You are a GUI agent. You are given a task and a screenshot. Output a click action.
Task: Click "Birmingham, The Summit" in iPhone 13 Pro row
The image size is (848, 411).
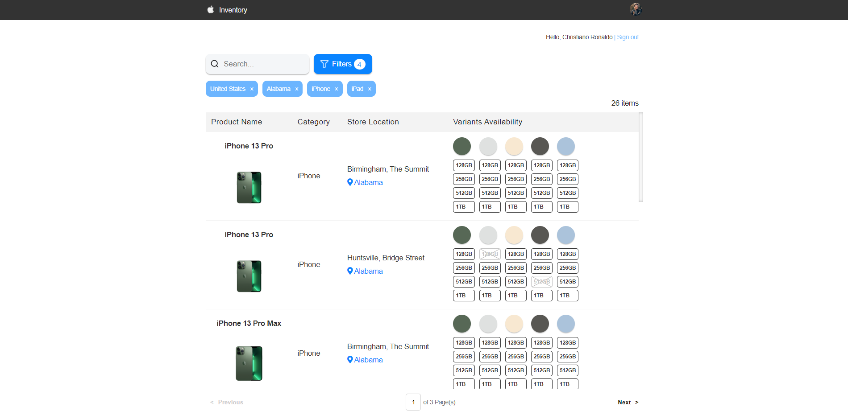coord(388,169)
